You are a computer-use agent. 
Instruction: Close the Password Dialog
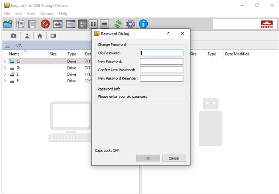[x=182, y=34]
